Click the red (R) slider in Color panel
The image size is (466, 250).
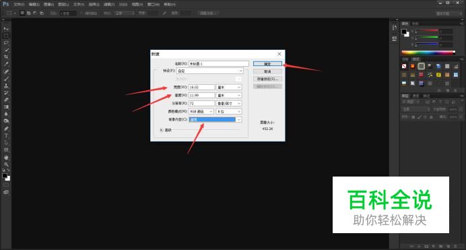coord(427,30)
